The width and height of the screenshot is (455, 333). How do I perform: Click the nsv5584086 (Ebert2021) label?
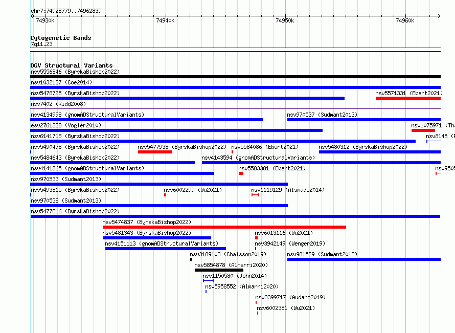(x=265, y=147)
